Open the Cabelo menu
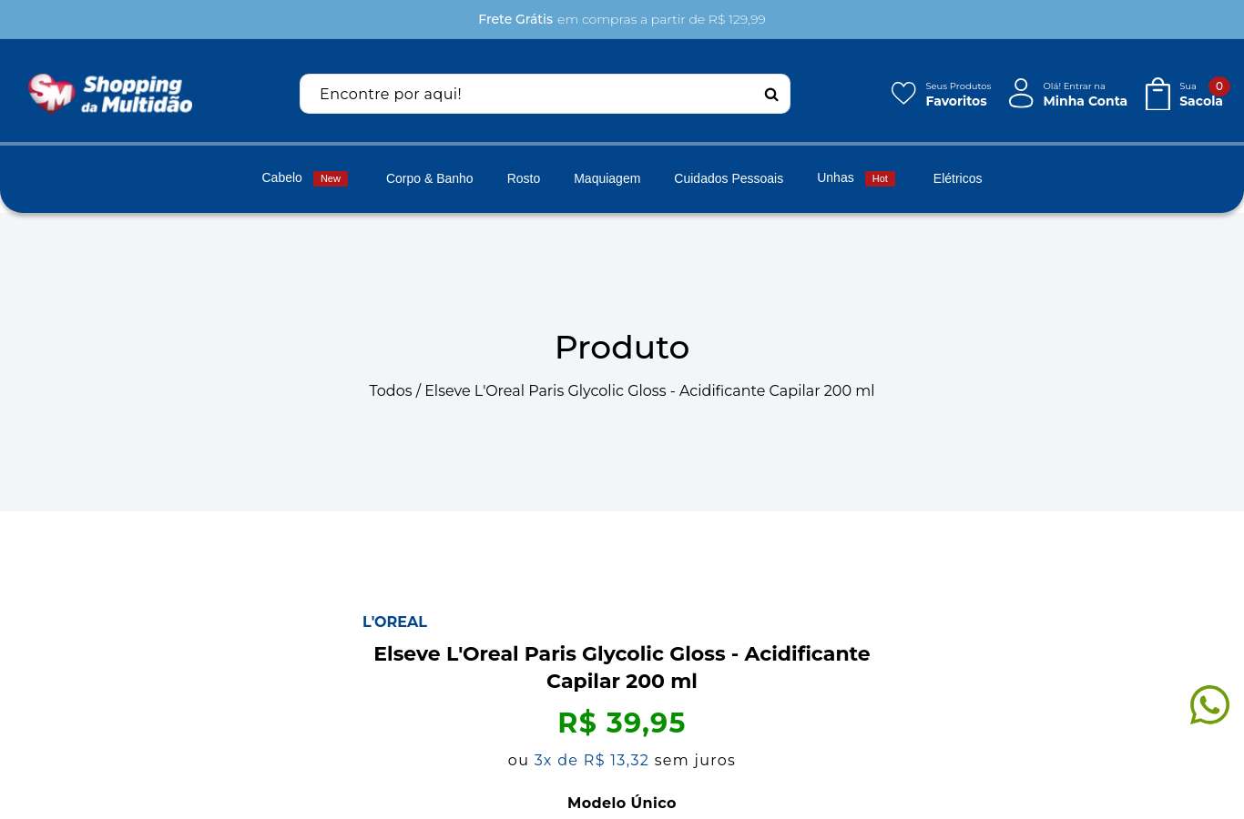This screenshot has height=819, width=1244. 281,177
